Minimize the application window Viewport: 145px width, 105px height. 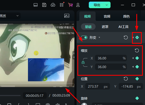tap(122, 5)
